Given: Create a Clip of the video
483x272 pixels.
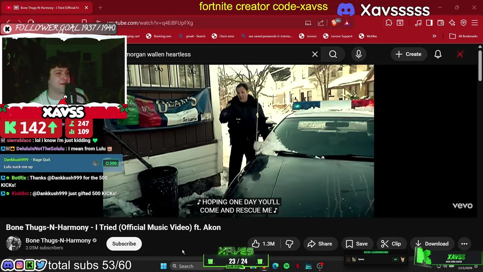Looking at the screenshot, I should tap(391, 244).
